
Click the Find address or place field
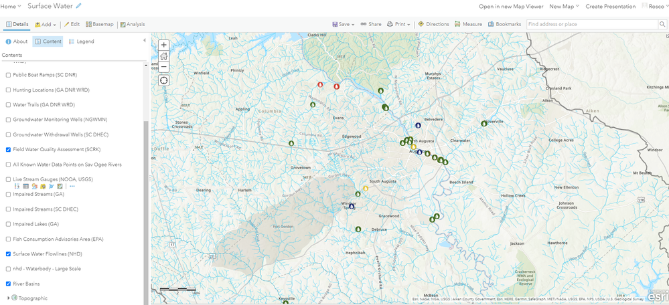click(592, 24)
